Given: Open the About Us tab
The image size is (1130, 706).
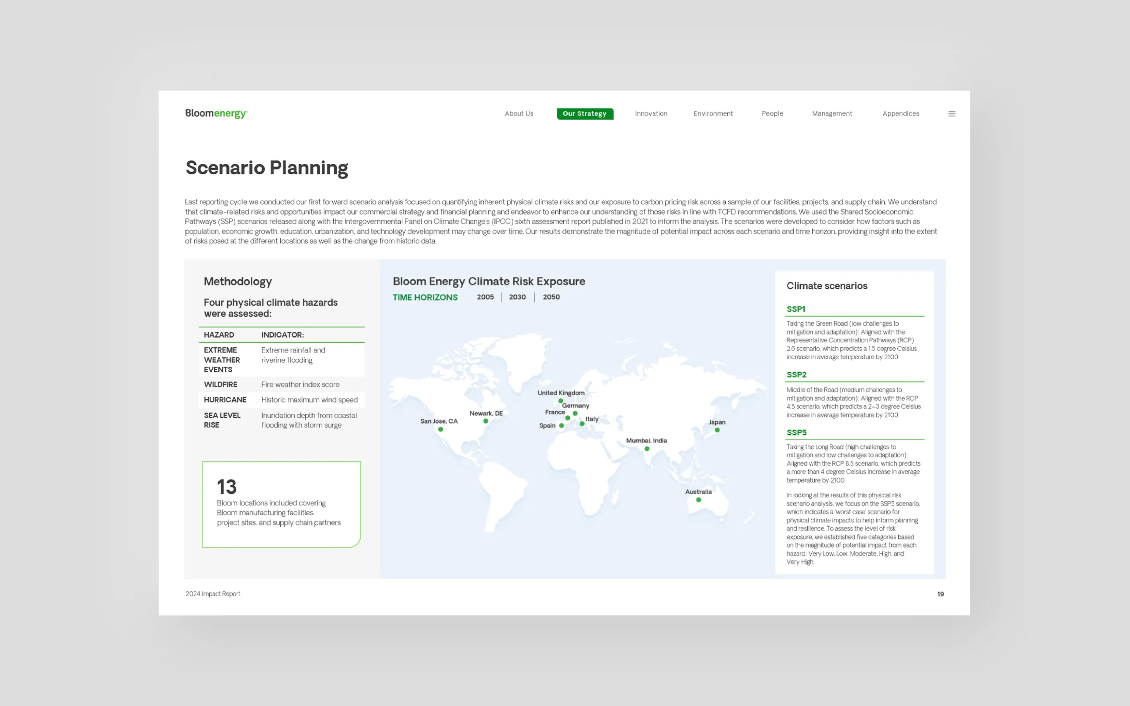Looking at the screenshot, I should (x=519, y=113).
